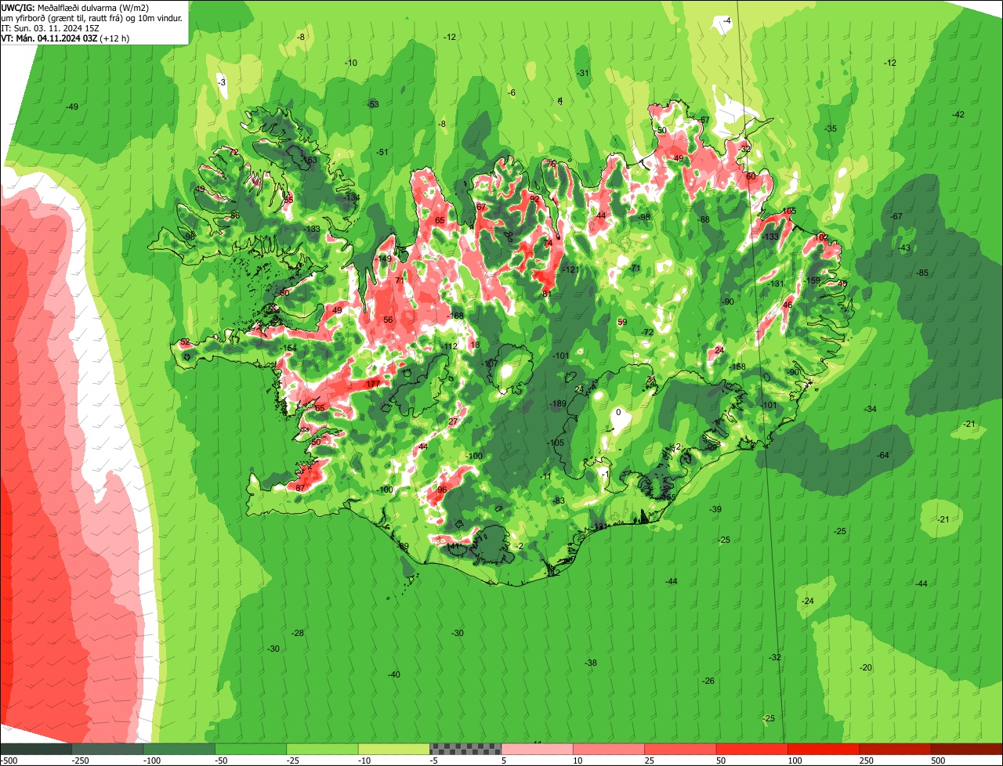Click the '-168' map value
Image resolution: width=1003 pixels, height=766 pixels.
point(455,316)
